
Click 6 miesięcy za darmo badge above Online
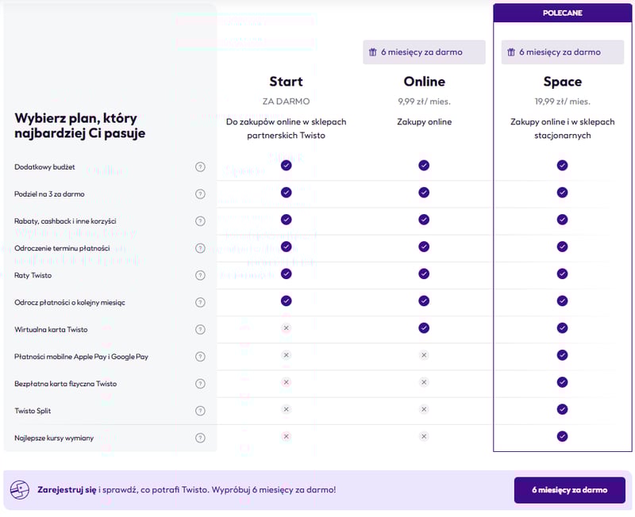pos(424,52)
